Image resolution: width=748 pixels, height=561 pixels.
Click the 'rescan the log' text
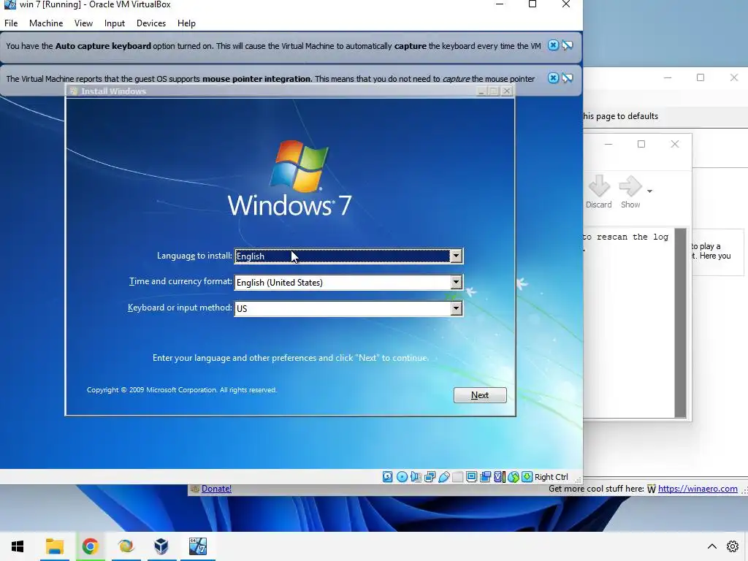click(x=633, y=237)
